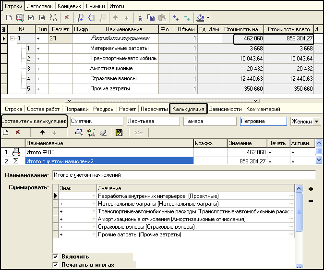Open sign dropdown for Амортизационые отчисления summand
Image resolution: width=324 pixels, height=270 pixels.
pyautogui.click(x=94, y=219)
